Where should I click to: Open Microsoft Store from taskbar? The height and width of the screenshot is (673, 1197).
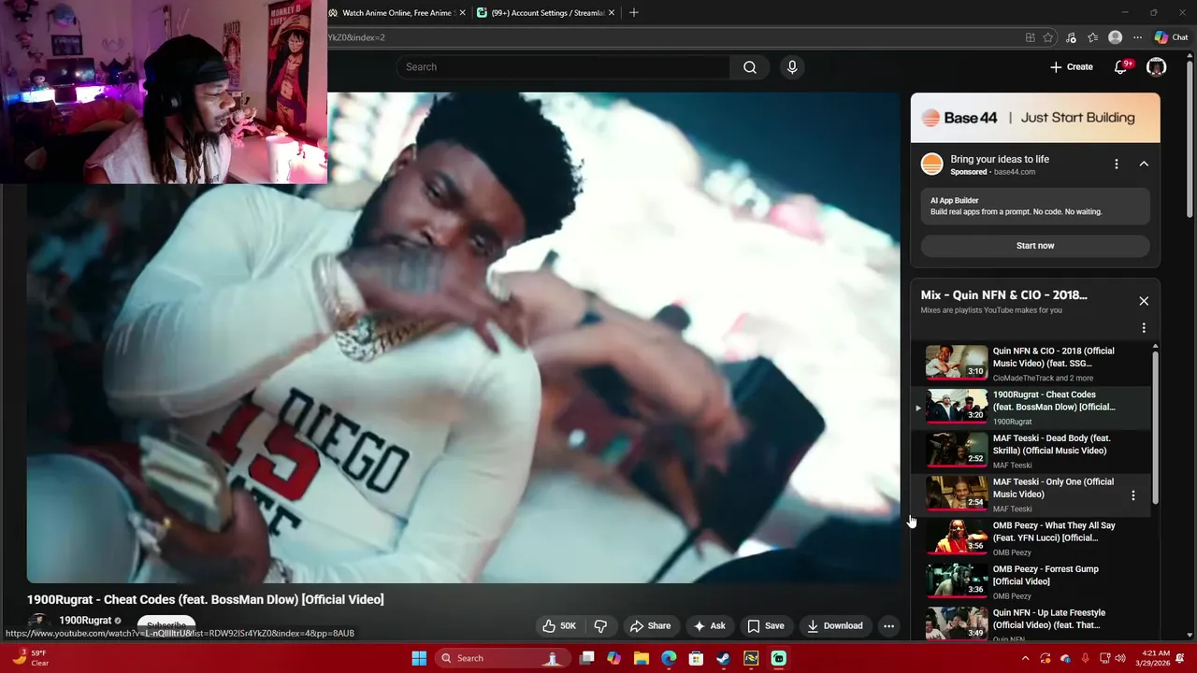click(x=696, y=658)
